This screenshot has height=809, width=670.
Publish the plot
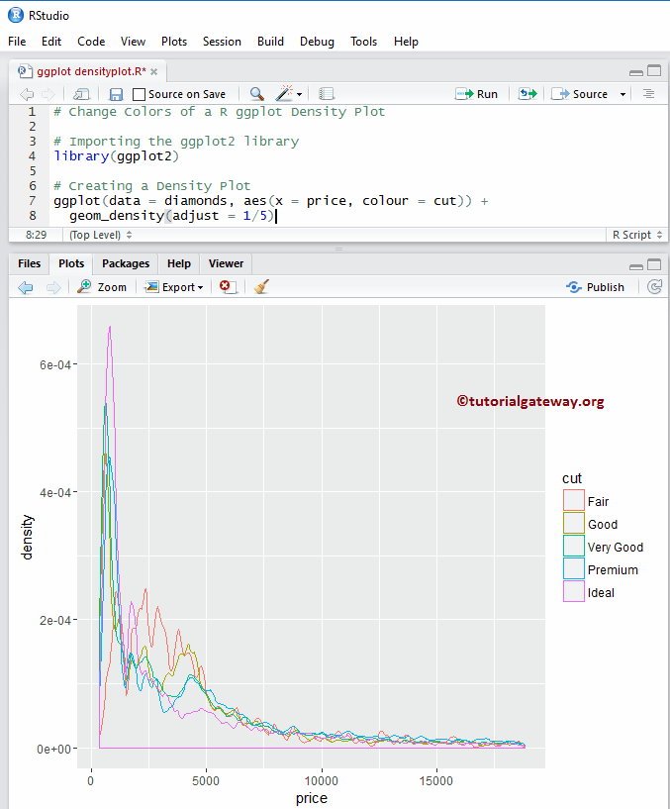[595, 287]
